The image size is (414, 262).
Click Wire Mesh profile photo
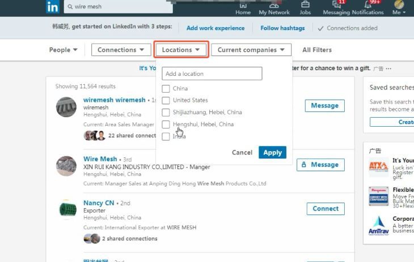tap(66, 166)
